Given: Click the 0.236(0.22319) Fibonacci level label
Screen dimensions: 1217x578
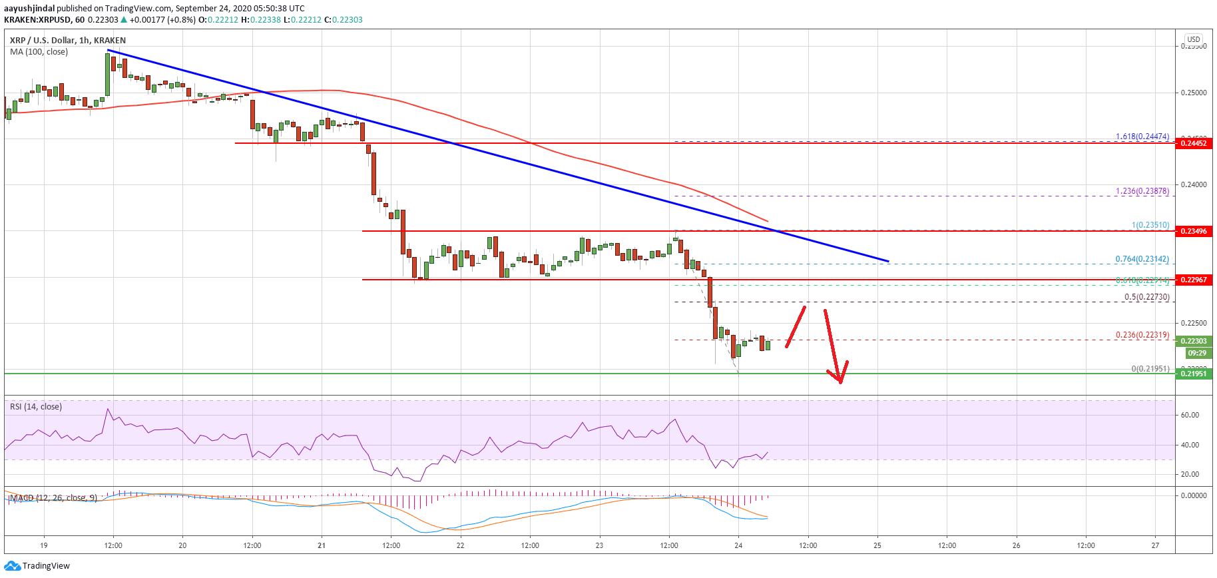Looking at the screenshot, I should click(x=1142, y=335).
